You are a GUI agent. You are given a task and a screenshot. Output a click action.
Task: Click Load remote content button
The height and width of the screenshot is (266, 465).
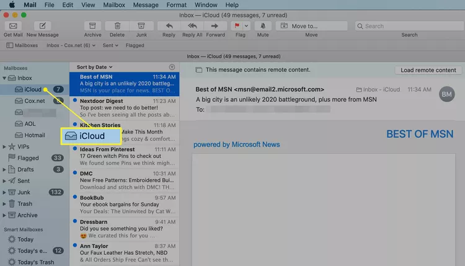coord(428,70)
